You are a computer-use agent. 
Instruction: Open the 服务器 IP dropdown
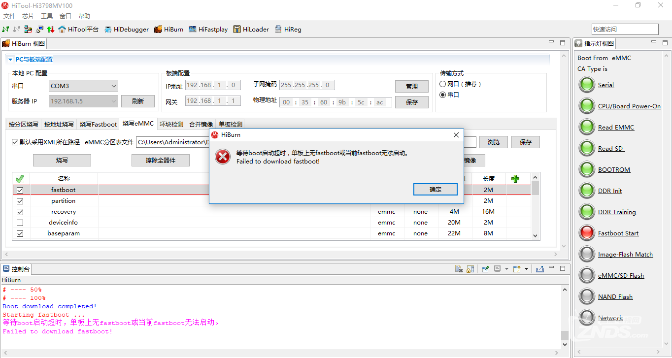pos(84,101)
